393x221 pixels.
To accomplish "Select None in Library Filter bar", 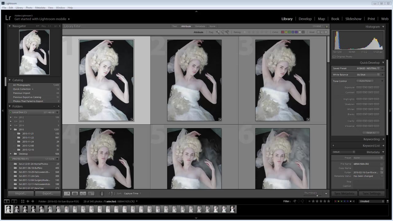I will click(x=212, y=26).
